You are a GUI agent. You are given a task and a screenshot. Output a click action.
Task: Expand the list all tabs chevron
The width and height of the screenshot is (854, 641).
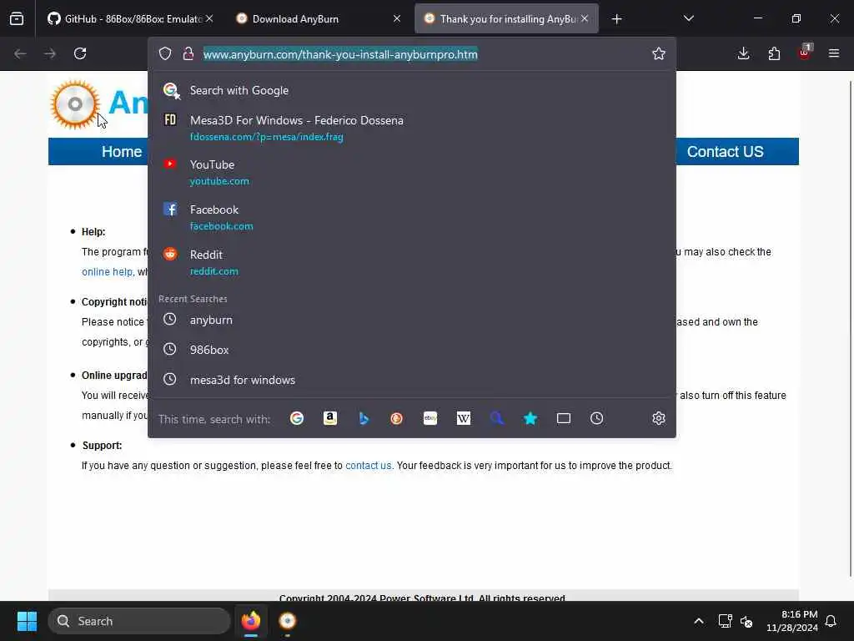pos(688,18)
